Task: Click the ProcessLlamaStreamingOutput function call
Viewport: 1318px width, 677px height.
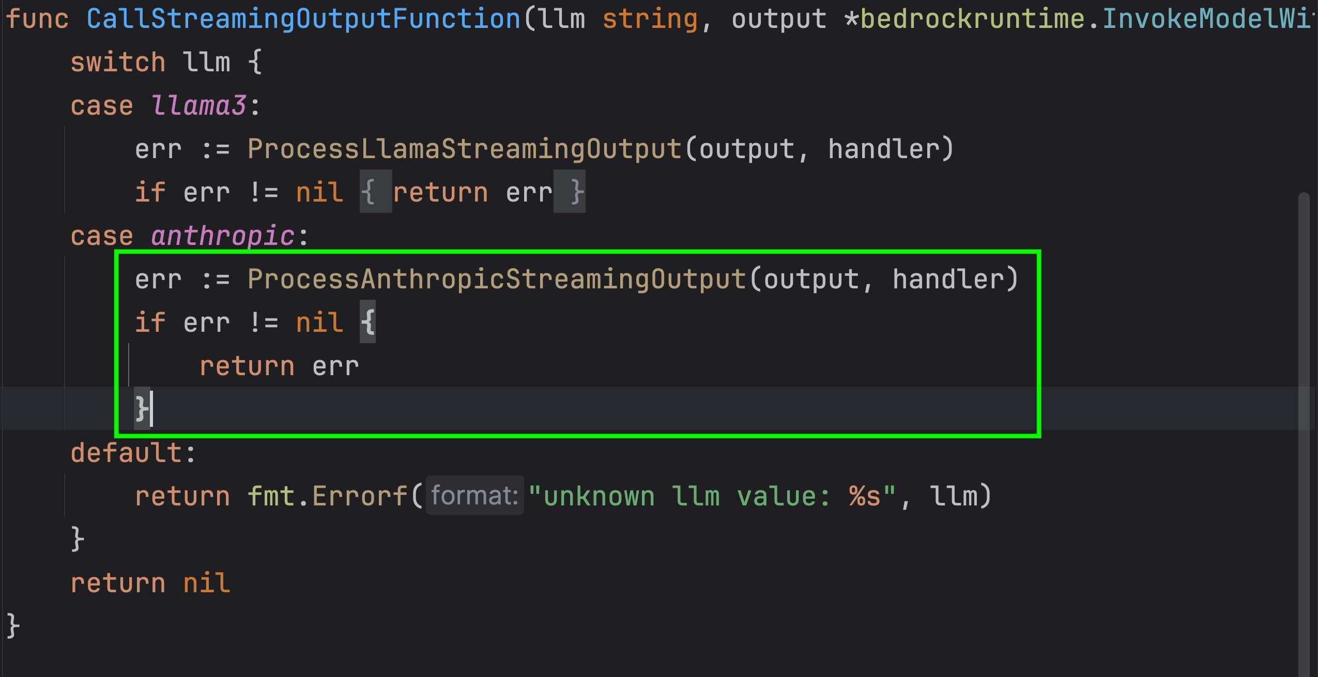Action: pyautogui.click(x=464, y=149)
